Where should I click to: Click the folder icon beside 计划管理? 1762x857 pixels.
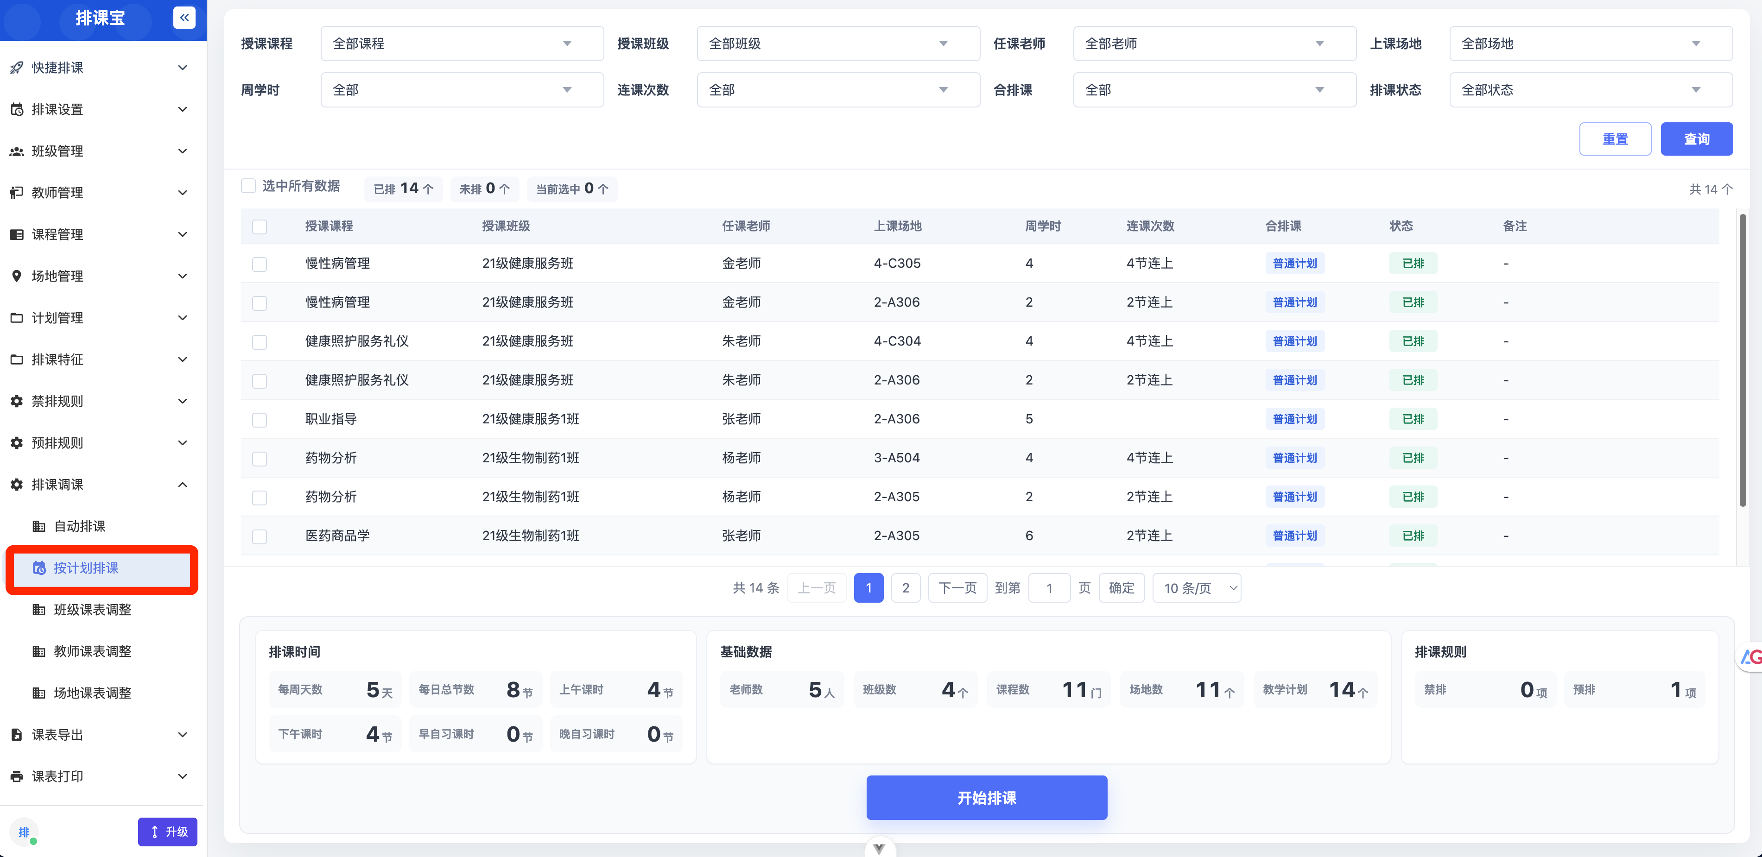click(16, 318)
